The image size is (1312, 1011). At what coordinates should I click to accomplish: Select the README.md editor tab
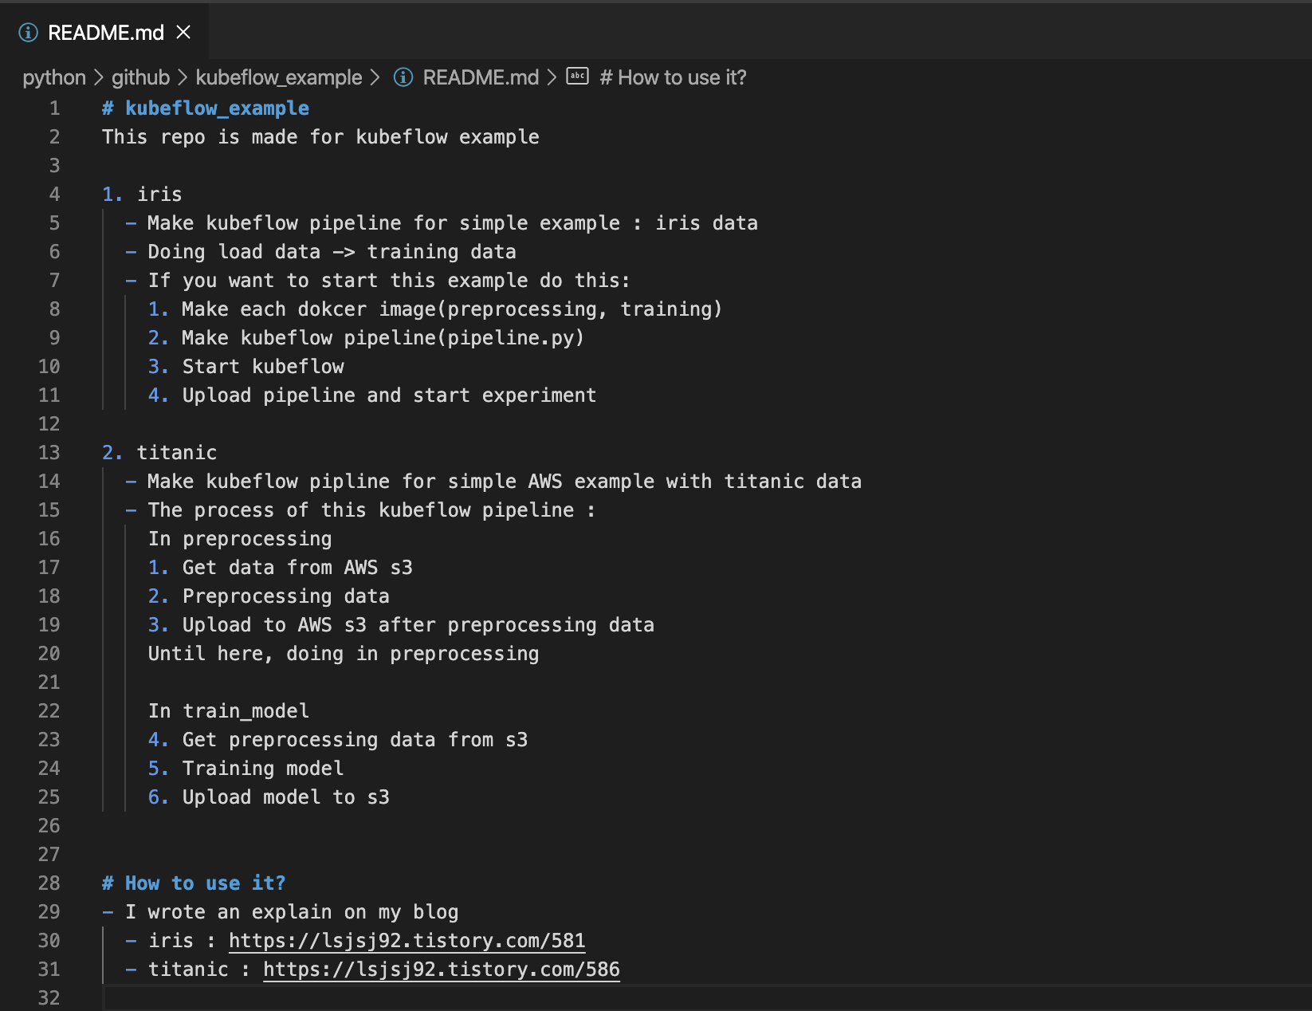(x=104, y=32)
